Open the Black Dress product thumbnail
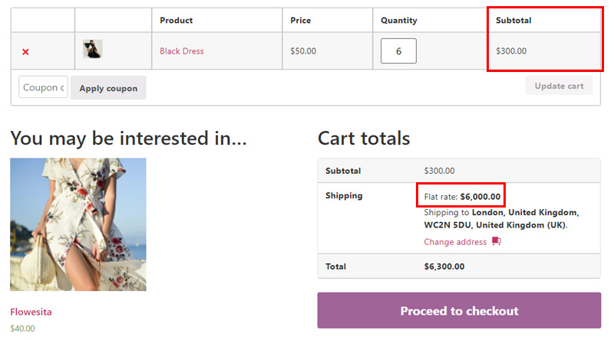Image resolution: width=614 pixels, height=340 pixels. pos(93,49)
